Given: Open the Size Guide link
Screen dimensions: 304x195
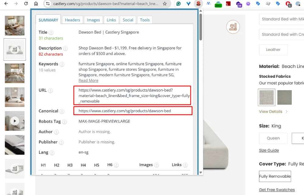Looking at the screenshot, I should click(269, 150).
